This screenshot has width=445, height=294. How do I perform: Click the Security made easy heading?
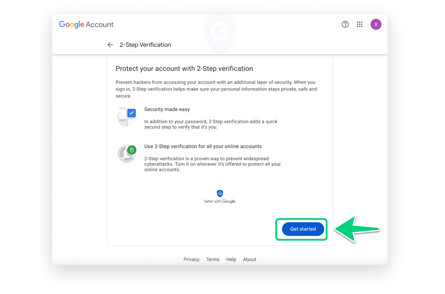(x=167, y=109)
